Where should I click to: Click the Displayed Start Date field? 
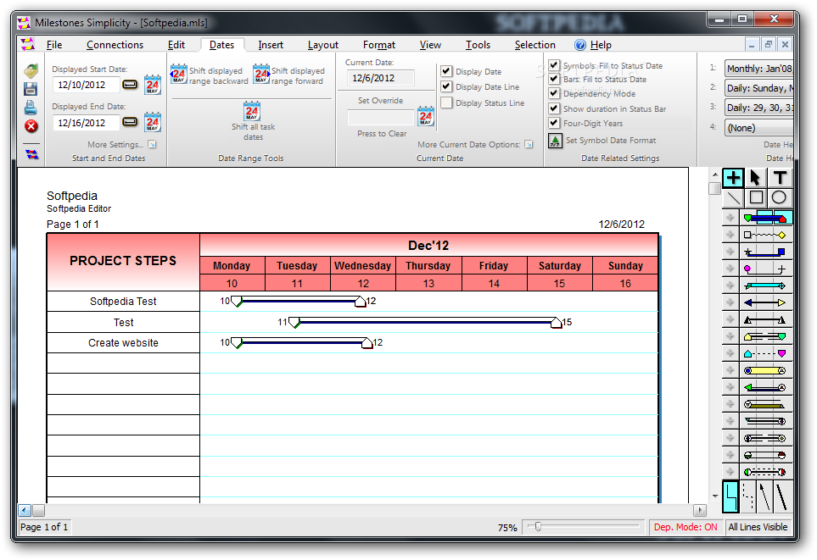click(86, 85)
